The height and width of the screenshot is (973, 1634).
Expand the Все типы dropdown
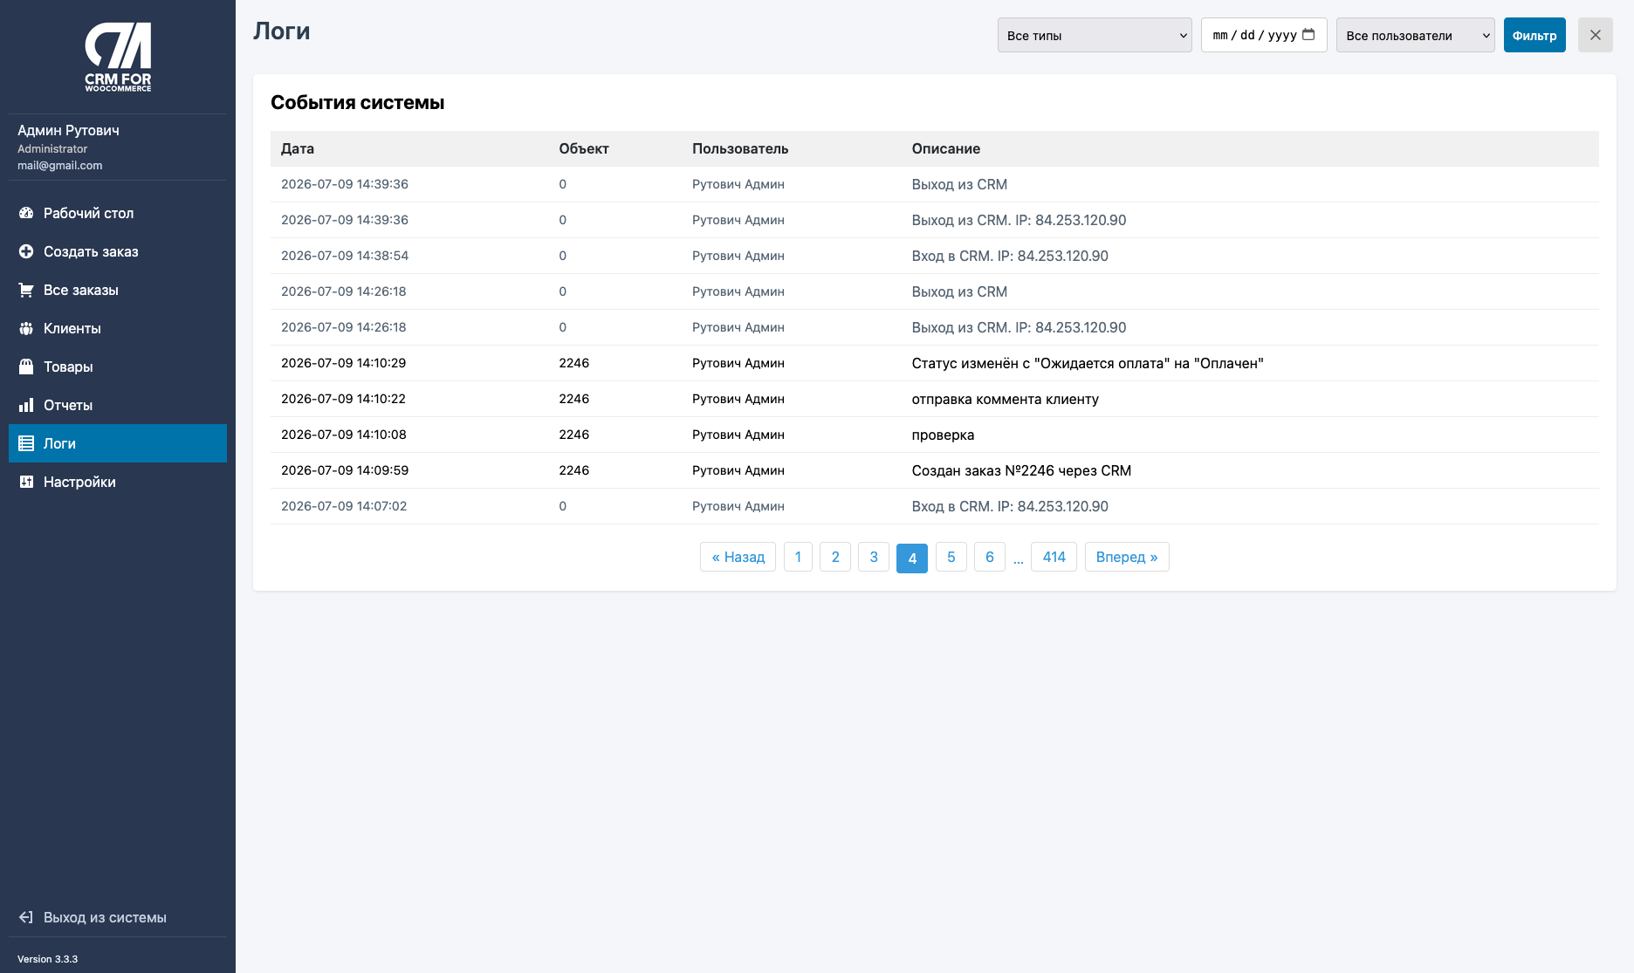click(x=1095, y=35)
